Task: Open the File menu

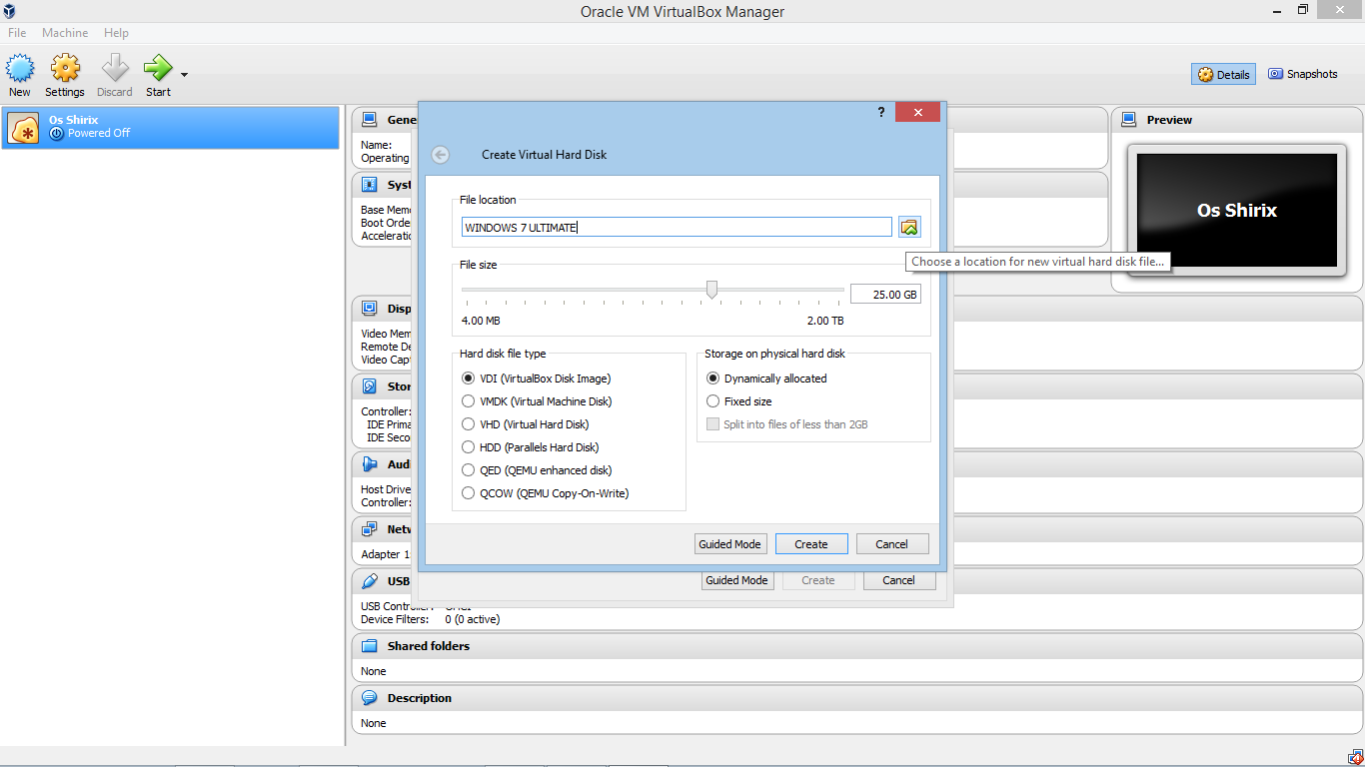Action: (x=17, y=33)
